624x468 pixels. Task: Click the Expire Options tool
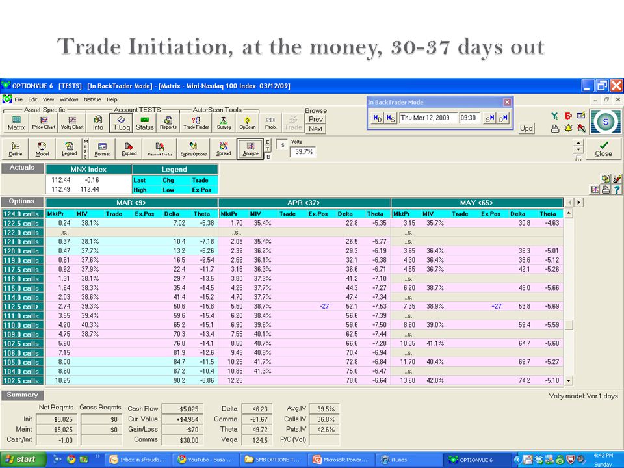click(194, 149)
